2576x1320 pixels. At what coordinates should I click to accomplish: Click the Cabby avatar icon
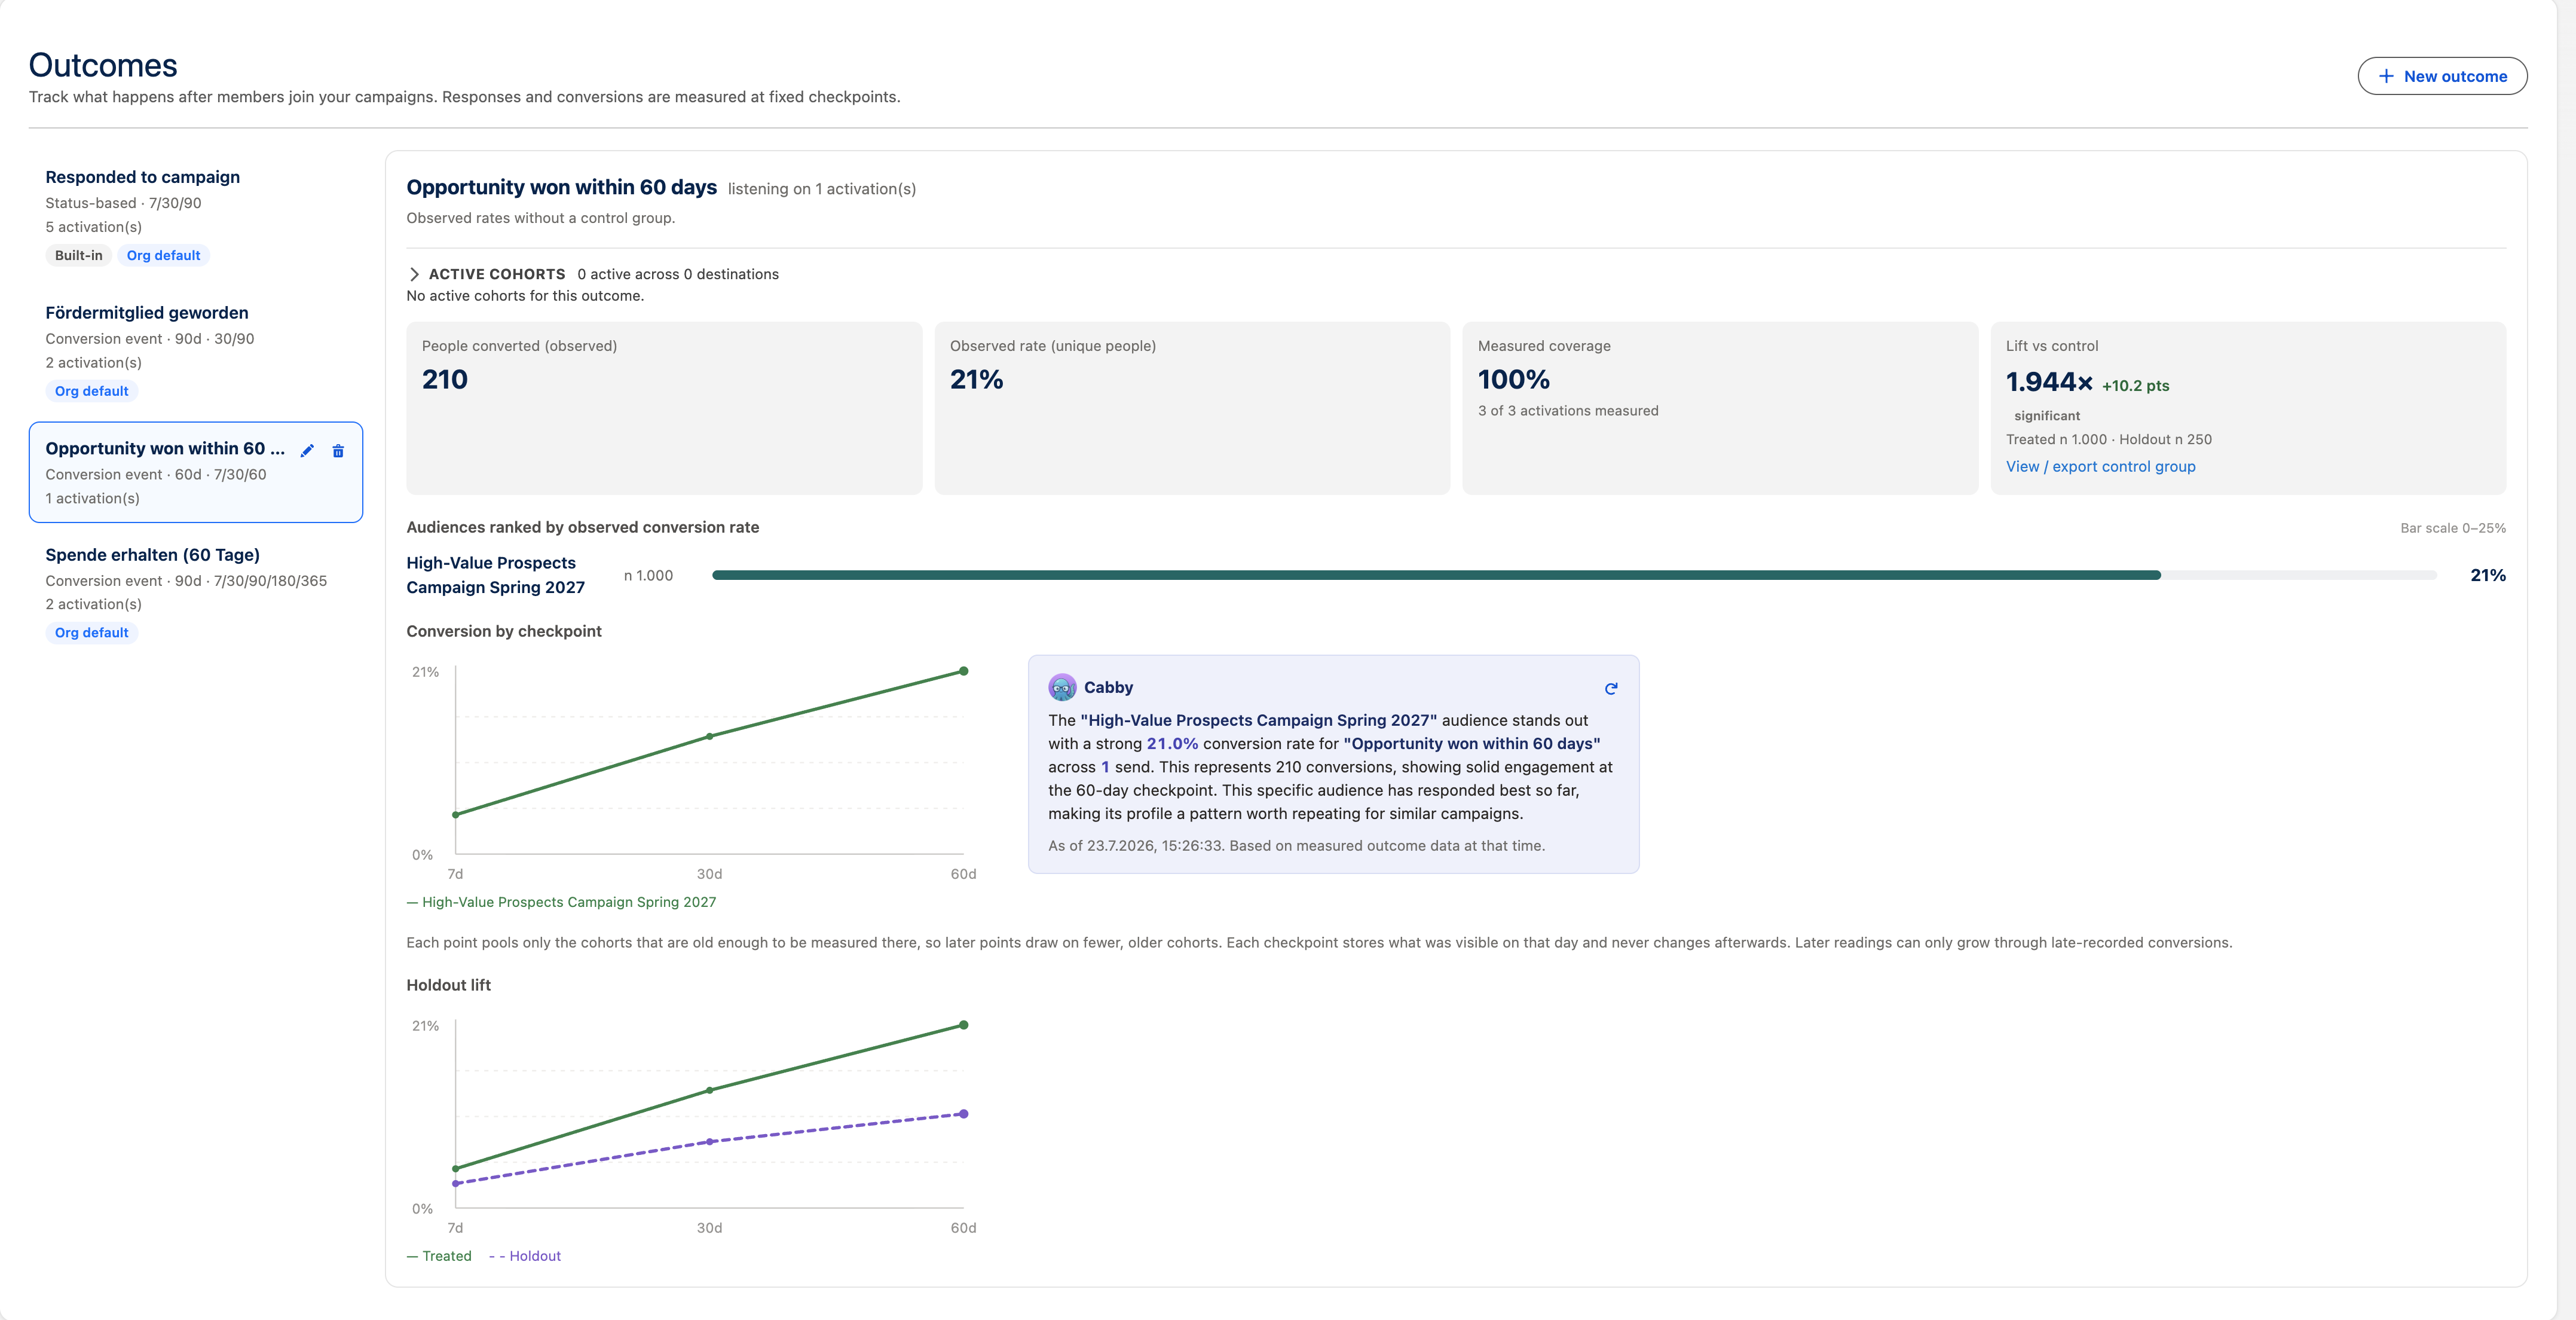[1062, 687]
